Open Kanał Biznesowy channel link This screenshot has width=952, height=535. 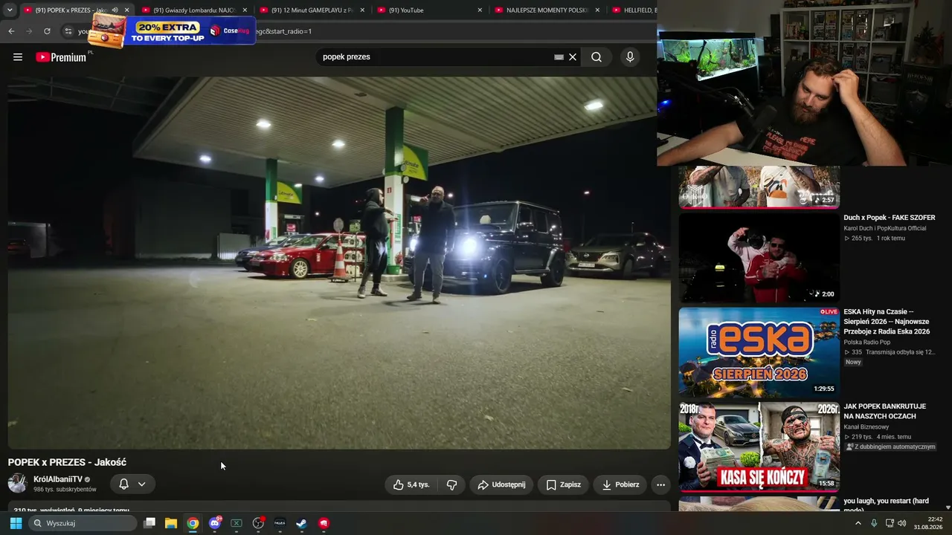coord(866,427)
